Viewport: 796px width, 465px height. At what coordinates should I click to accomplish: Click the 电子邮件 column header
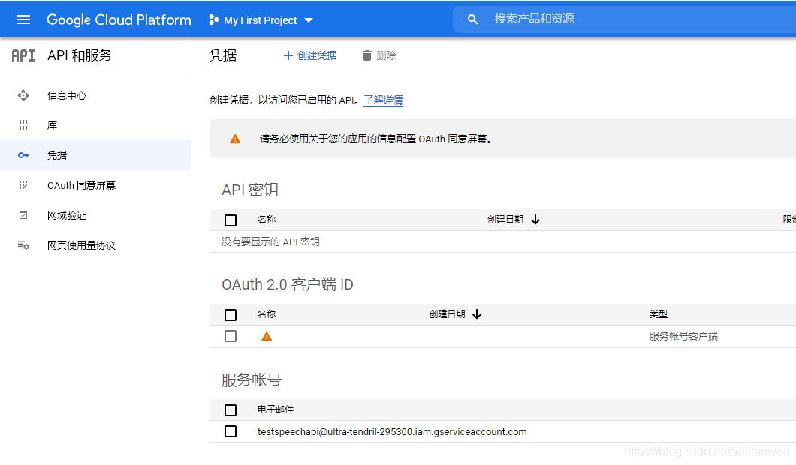tap(275, 409)
